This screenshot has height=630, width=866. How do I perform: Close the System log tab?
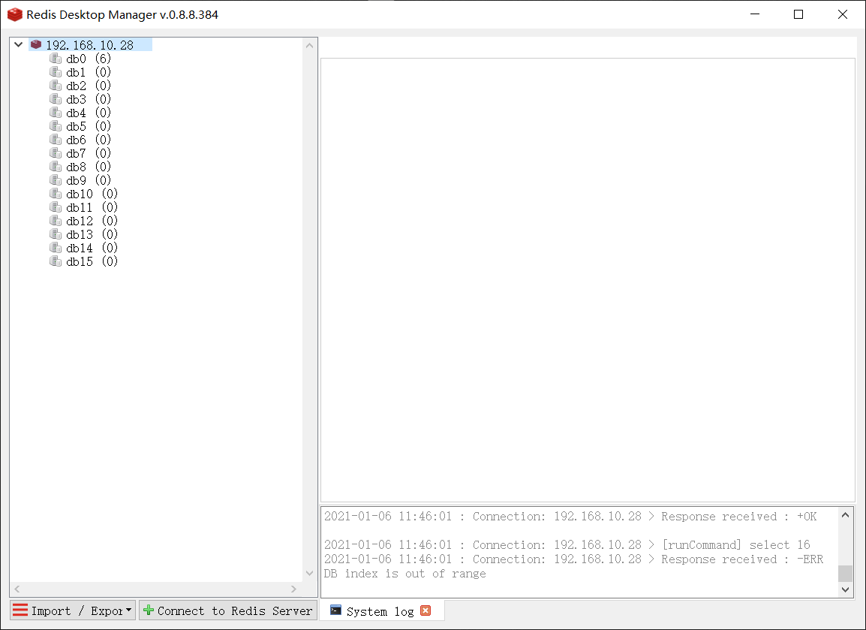[x=425, y=610]
